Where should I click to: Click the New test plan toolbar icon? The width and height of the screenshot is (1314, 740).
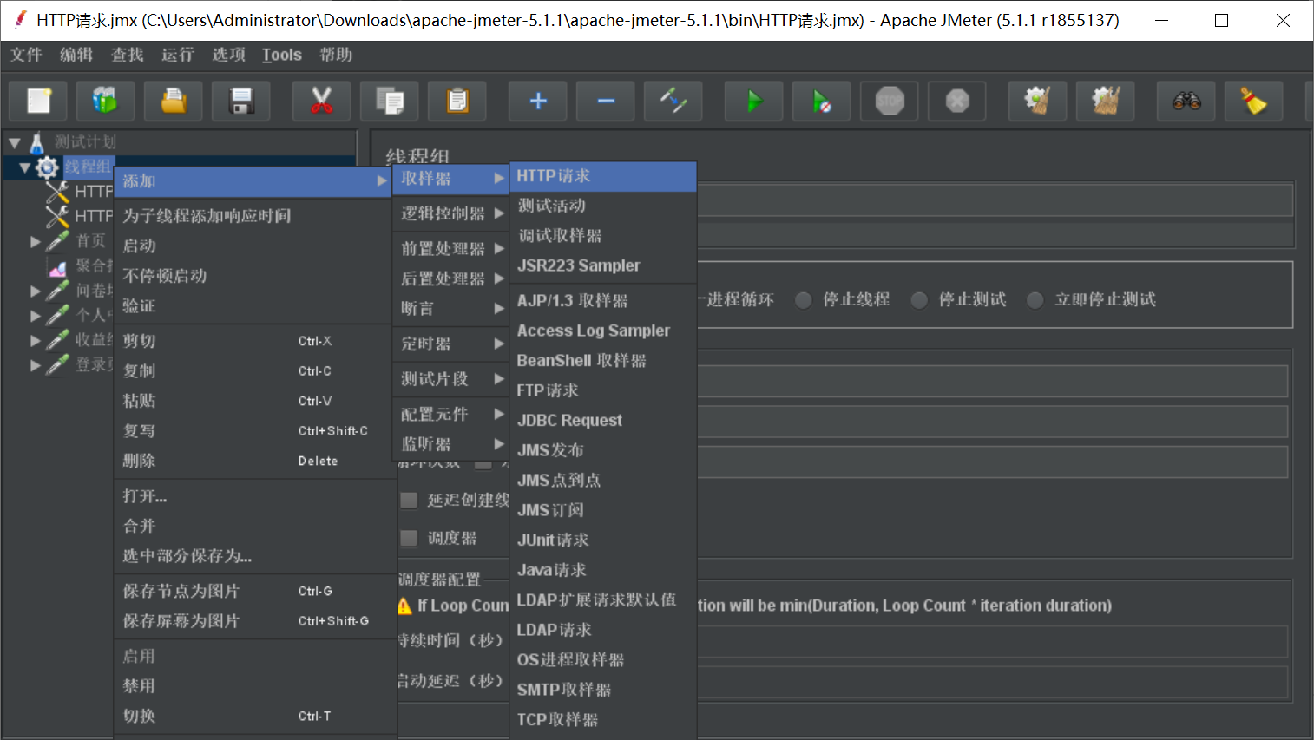point(38,102)
